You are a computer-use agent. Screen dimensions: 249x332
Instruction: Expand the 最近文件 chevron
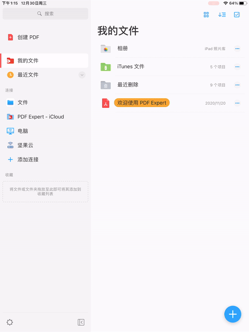coord(82,75)
